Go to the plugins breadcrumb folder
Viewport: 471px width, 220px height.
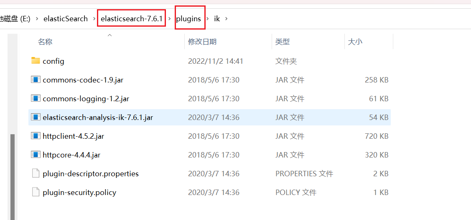coord(188,19)
